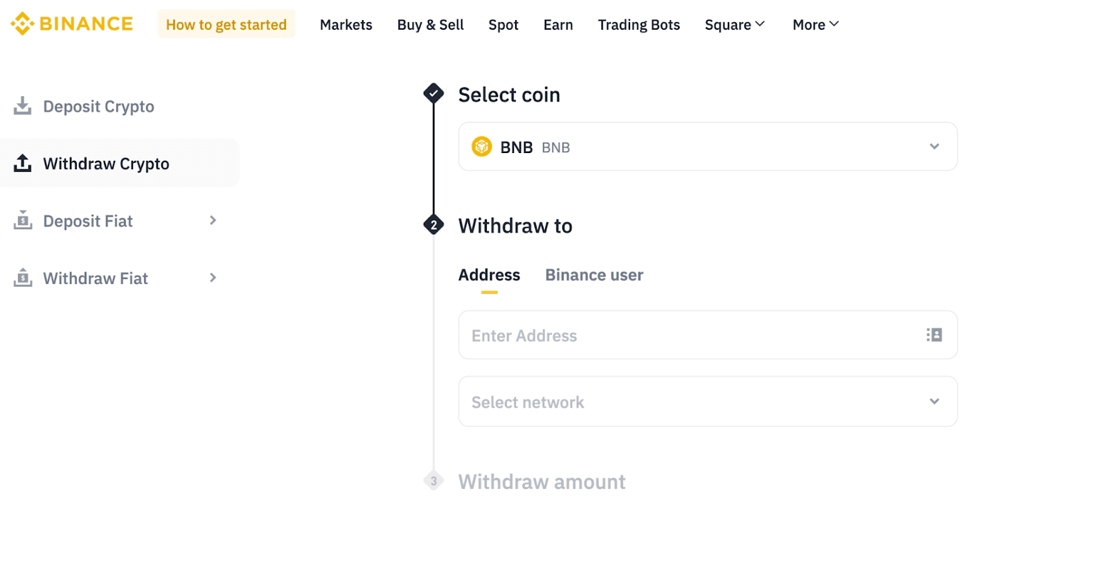Image resolution: width=1108 pixels, height=568 pixels.
Task: Open the address book icon
Action: tap(934, 335)
